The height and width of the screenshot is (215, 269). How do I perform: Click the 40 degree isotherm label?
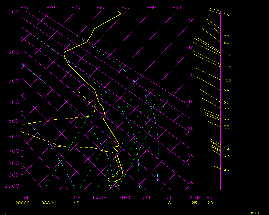tap(191, 182)
